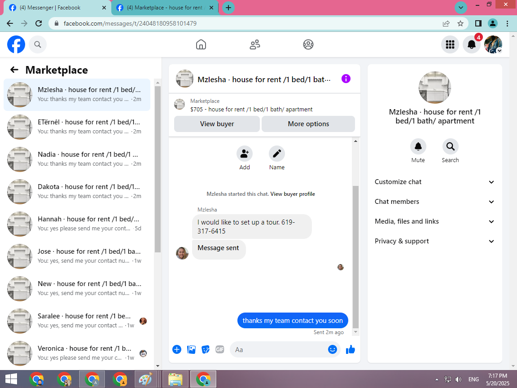The height and width of the screenshot is (388, 517).
Task: Expand Customize chat section
Action: 434,182
